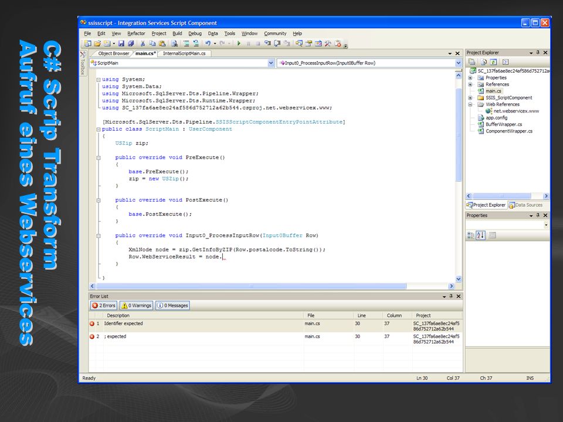The width and height of the screenshot is (563, 422).
Task: Click the '; expected' error row
Action: [276, 339]
